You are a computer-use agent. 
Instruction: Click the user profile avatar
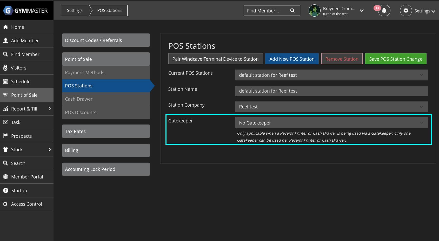pos(314,11)
